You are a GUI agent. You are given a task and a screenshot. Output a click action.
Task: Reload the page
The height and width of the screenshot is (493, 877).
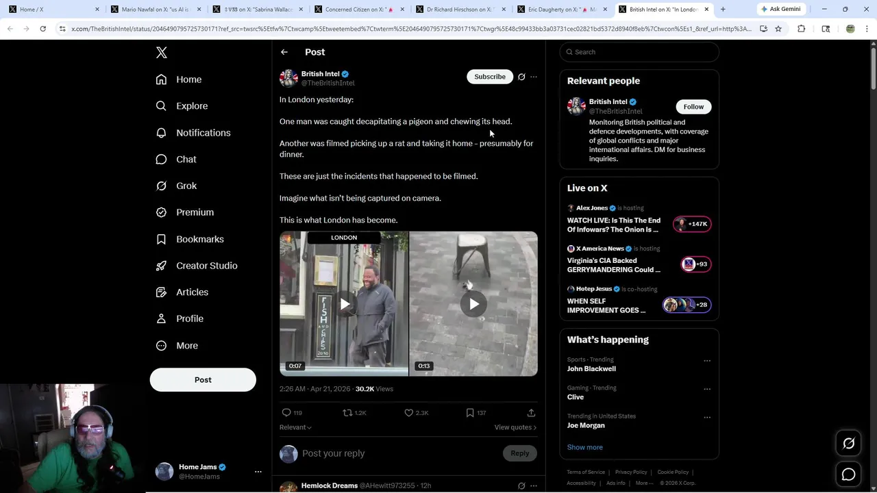coord(42,29)
